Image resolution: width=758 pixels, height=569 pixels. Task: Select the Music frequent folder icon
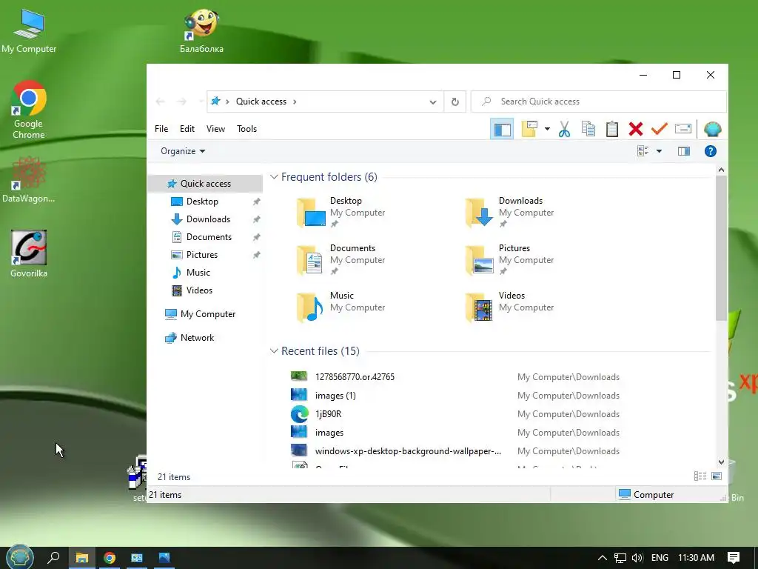(311, 307)
